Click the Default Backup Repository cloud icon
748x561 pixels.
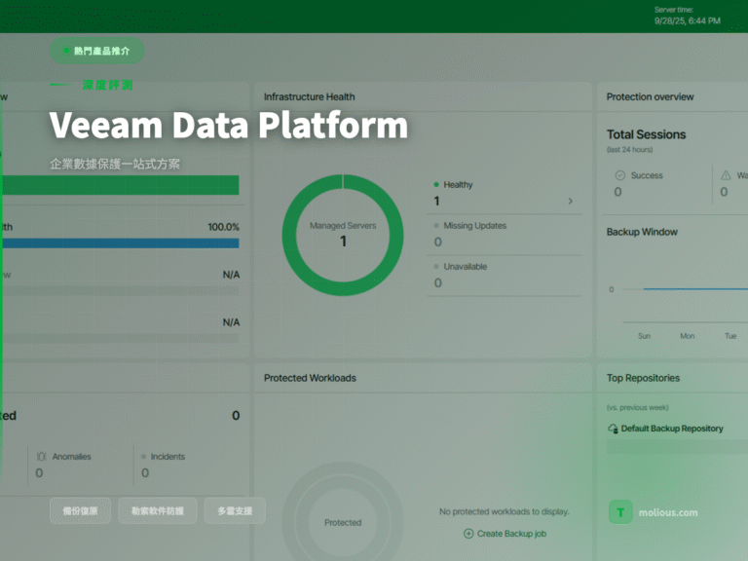click(613, 429)
